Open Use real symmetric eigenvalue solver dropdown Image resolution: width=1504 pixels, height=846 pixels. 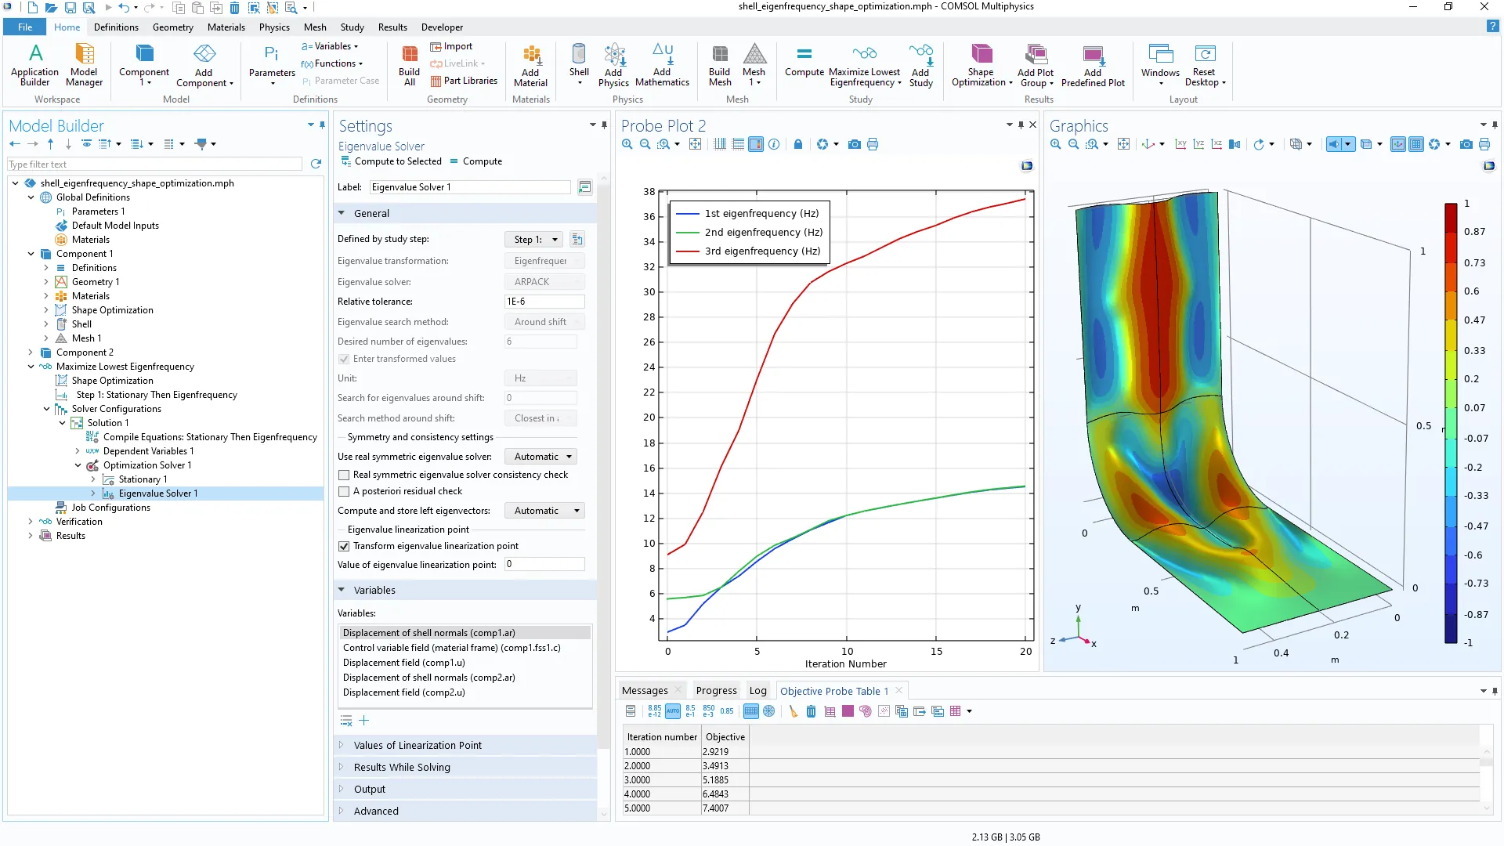click(544, 457)
